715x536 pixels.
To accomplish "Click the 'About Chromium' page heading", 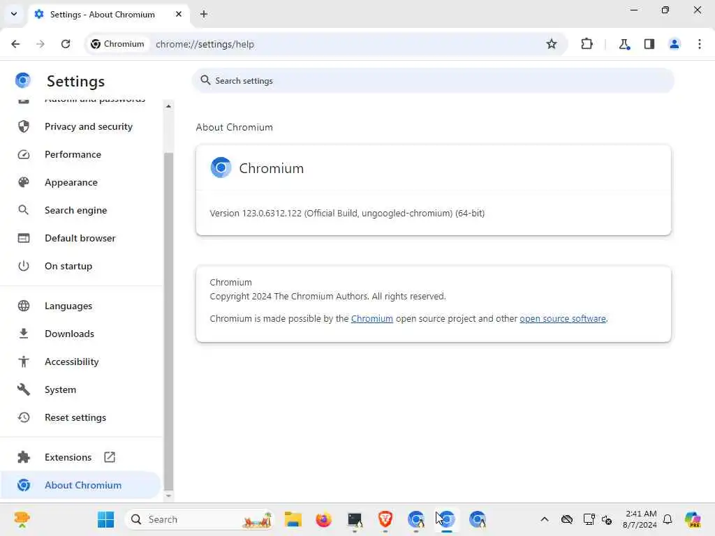I will (235, 127).
